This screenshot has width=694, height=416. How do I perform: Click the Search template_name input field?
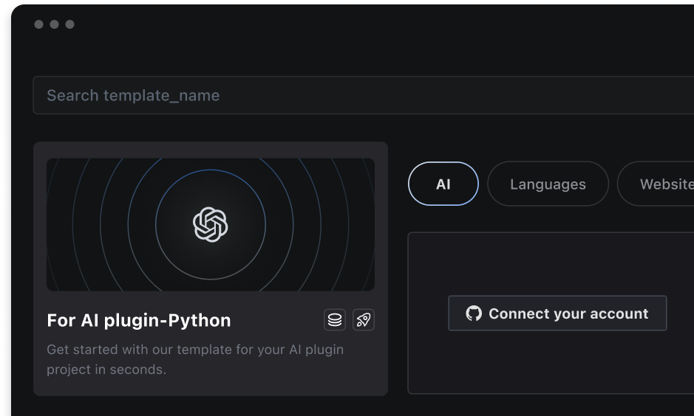click(x=364, y=95)
